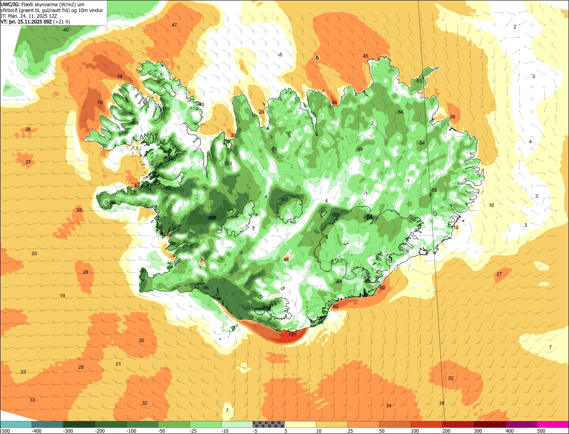Click the map value '29' on the north coast
569x434 pixels.
[x=261, y=112]
